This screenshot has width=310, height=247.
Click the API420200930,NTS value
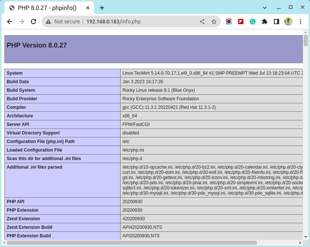(142, 227)
